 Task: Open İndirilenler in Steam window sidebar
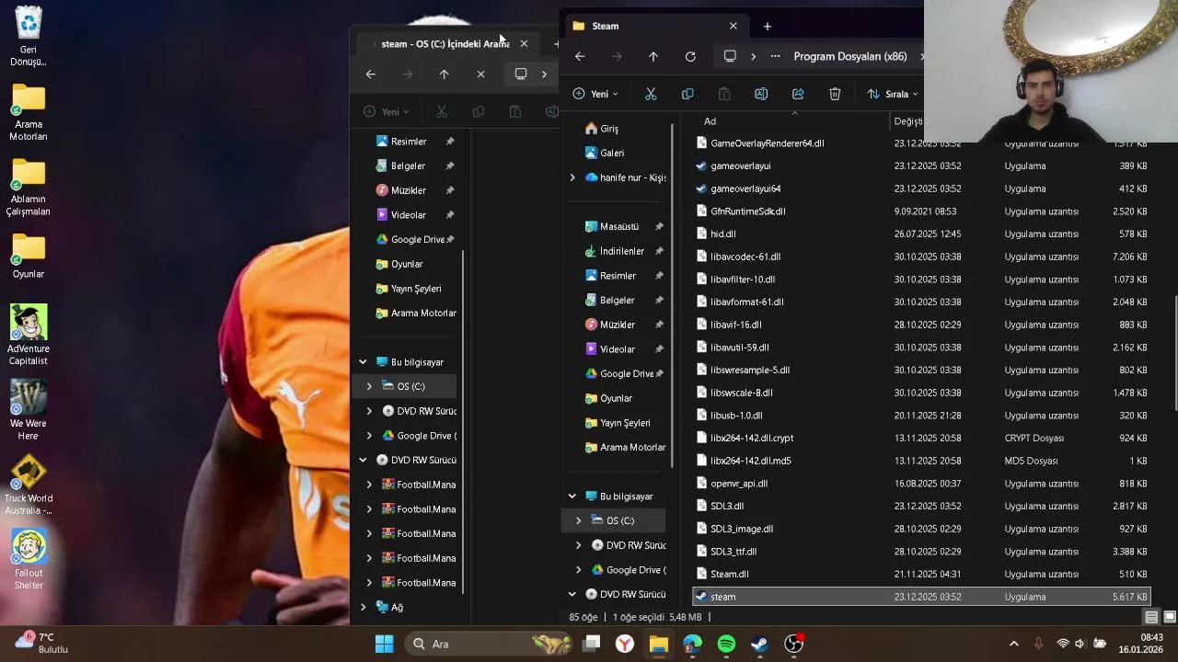[622, 251]
